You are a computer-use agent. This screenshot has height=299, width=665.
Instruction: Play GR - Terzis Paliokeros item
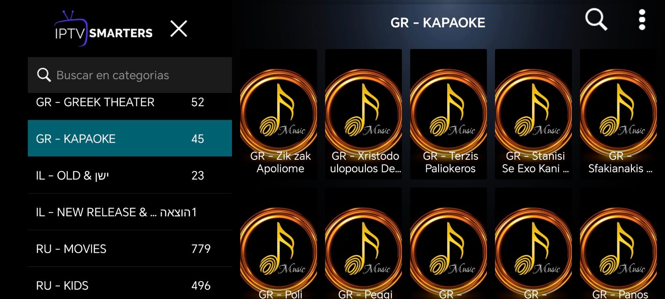coord(448,114)
